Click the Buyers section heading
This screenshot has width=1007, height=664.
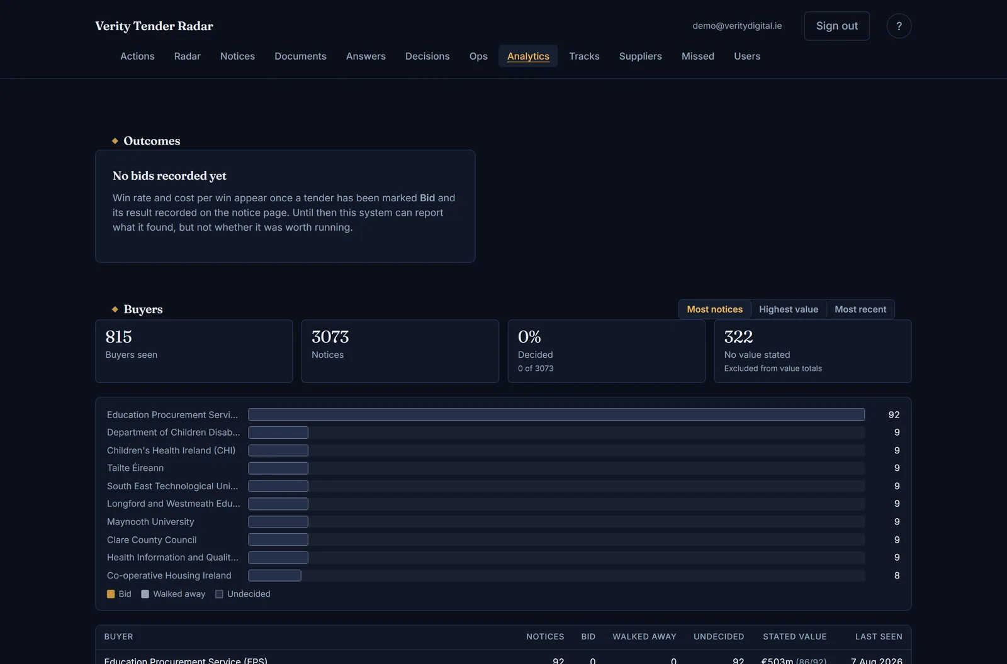click(143, 309)
